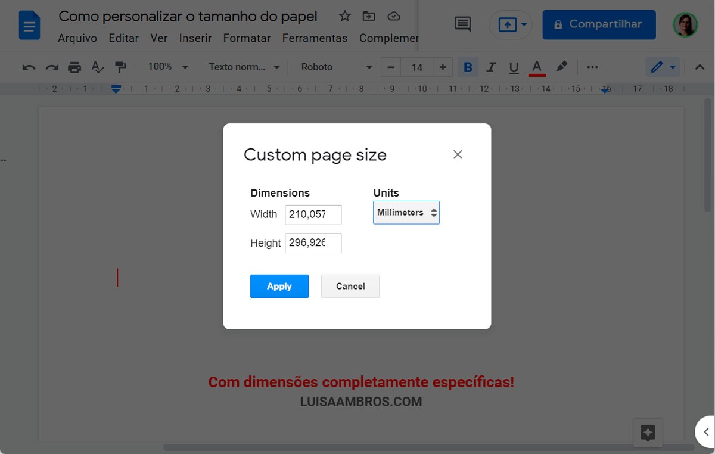Click the Undo icon
This screenshot has height=454, width=715.
tap(27, 67)
